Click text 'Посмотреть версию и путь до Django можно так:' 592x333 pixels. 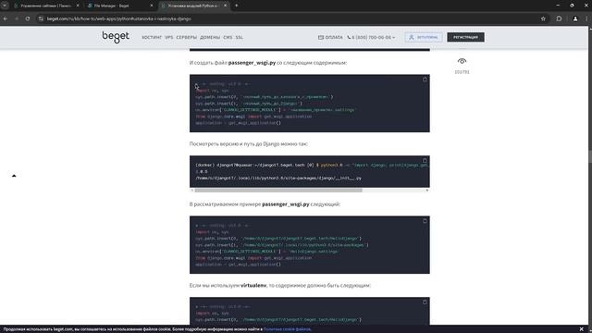(249, 144)
